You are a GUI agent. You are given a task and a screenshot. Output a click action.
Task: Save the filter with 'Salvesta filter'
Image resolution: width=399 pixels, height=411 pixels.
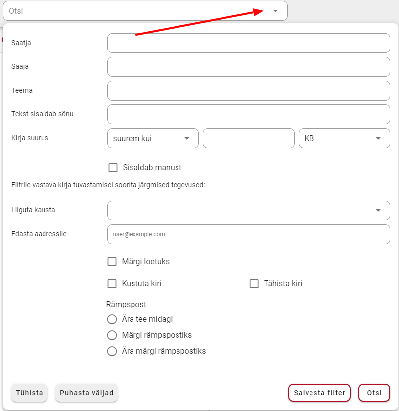coord(319,393)
